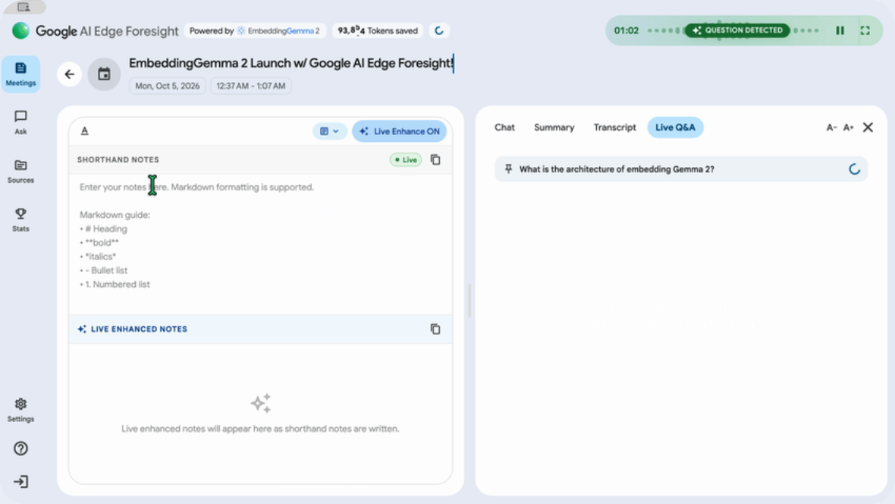Open the Meetings sidebar section
895x504 pixels.
[x=20, y=74]
